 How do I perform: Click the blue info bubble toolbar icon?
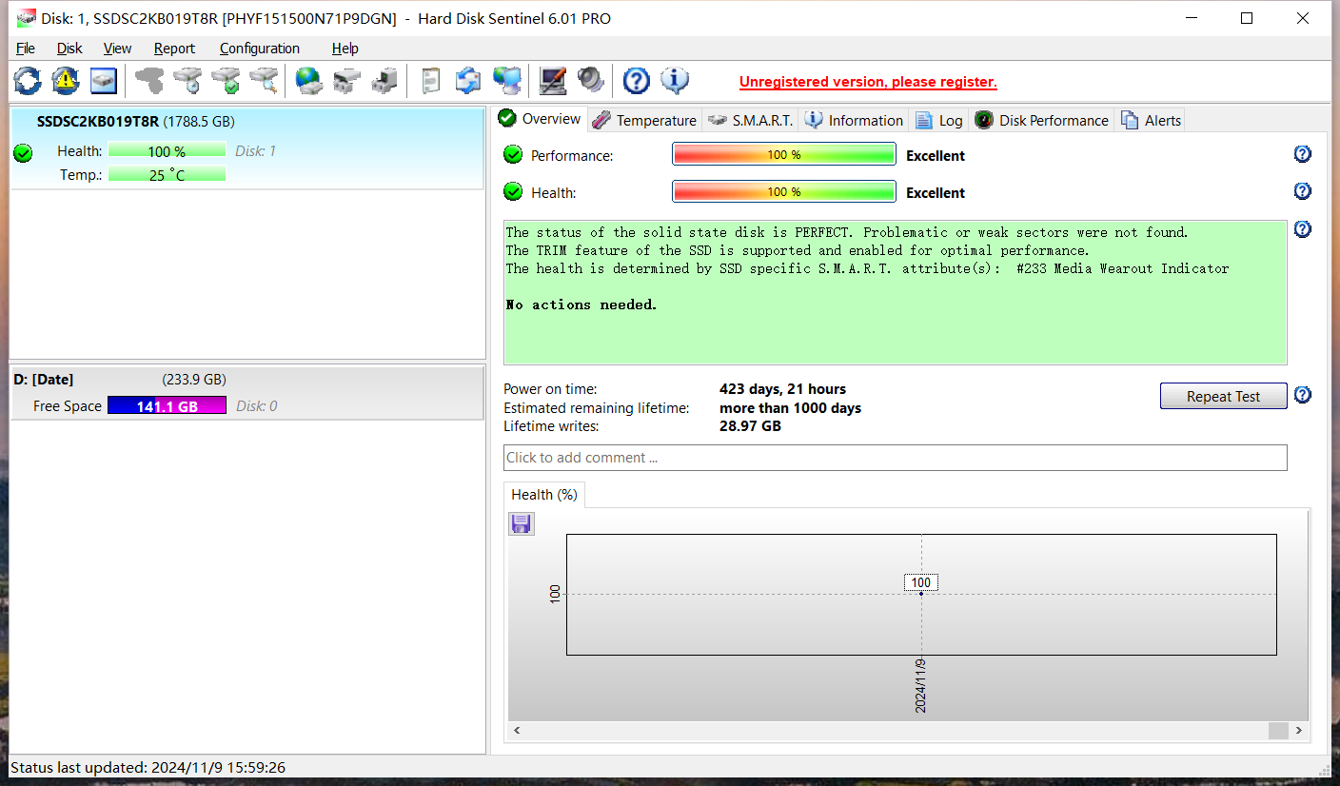[675, 81]
